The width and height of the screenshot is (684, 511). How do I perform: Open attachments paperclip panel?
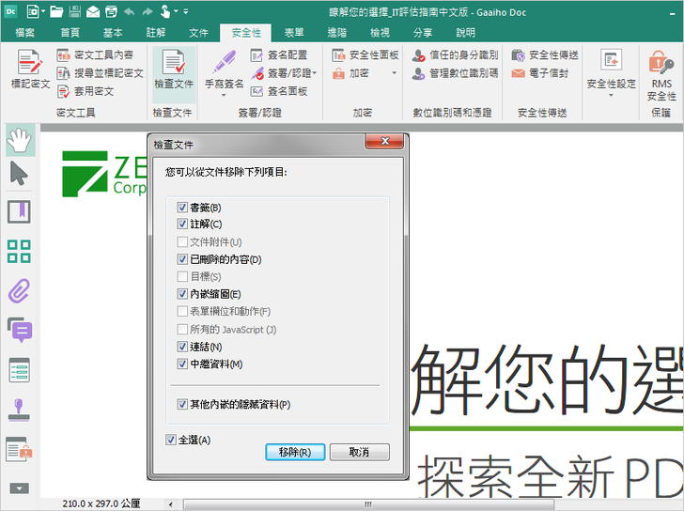click(x=19, y=291)
